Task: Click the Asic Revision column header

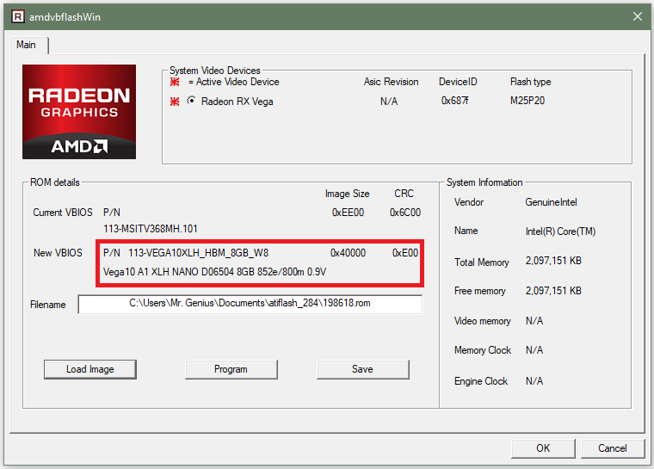Action: [x=392, y=82]
